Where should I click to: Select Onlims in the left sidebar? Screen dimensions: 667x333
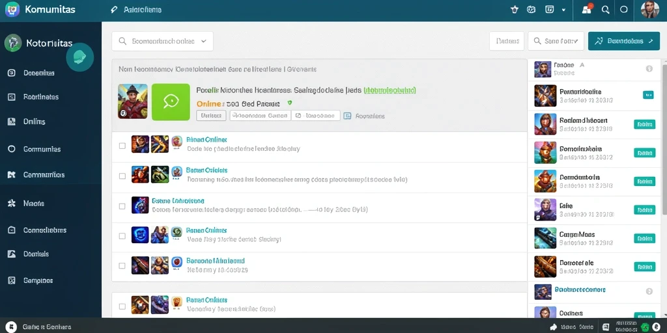pyautogui.click(x=34, y=122)
